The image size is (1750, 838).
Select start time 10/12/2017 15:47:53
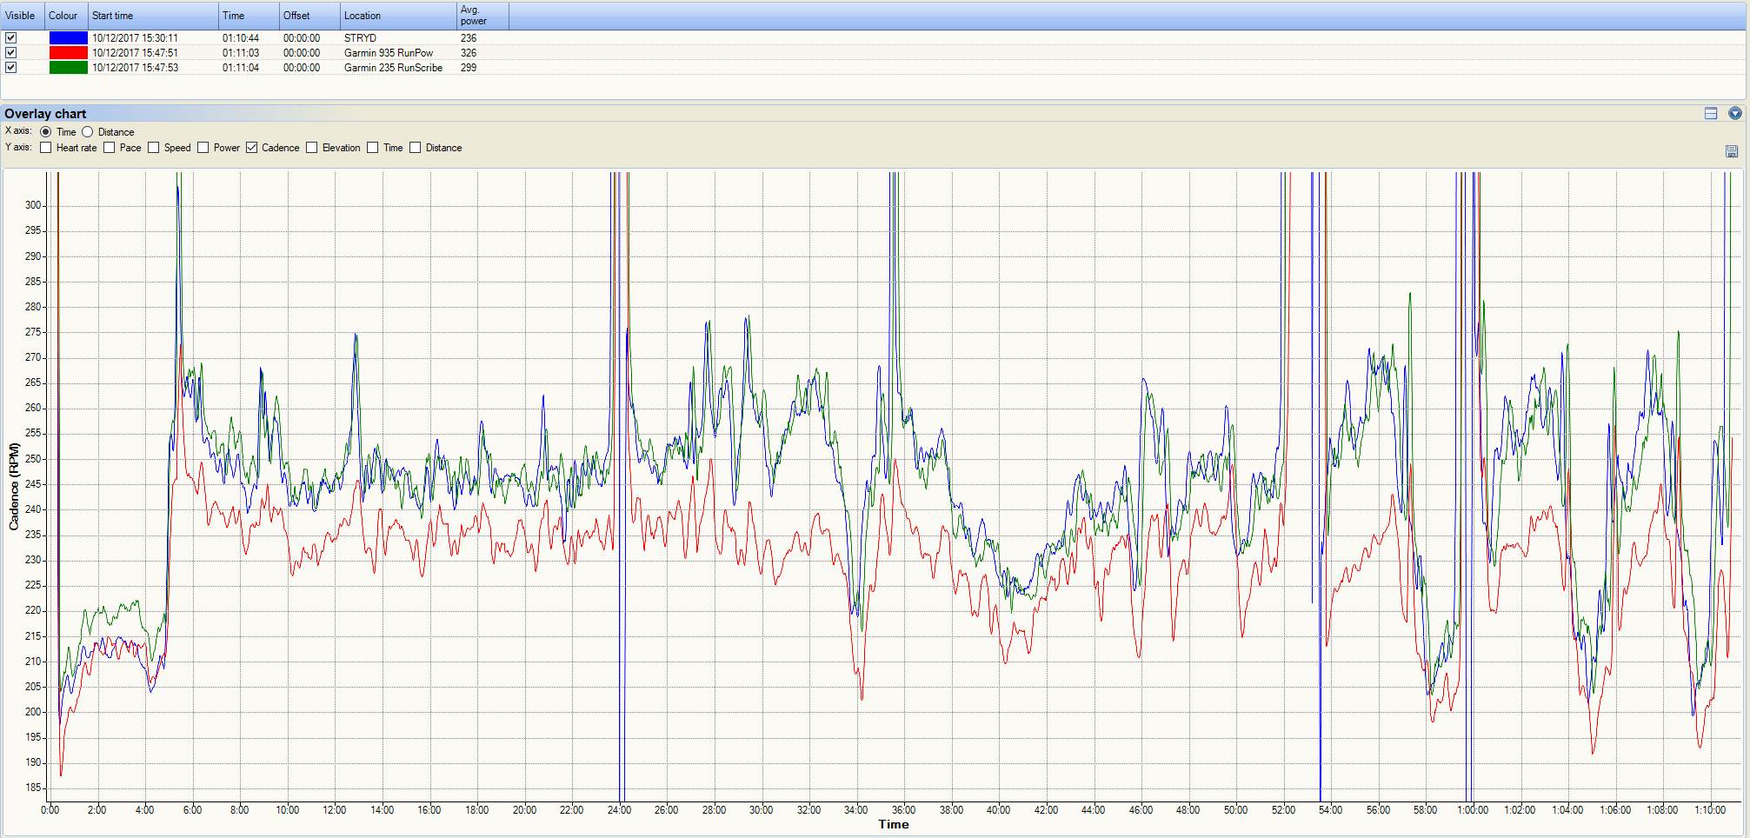click(136, 68)
